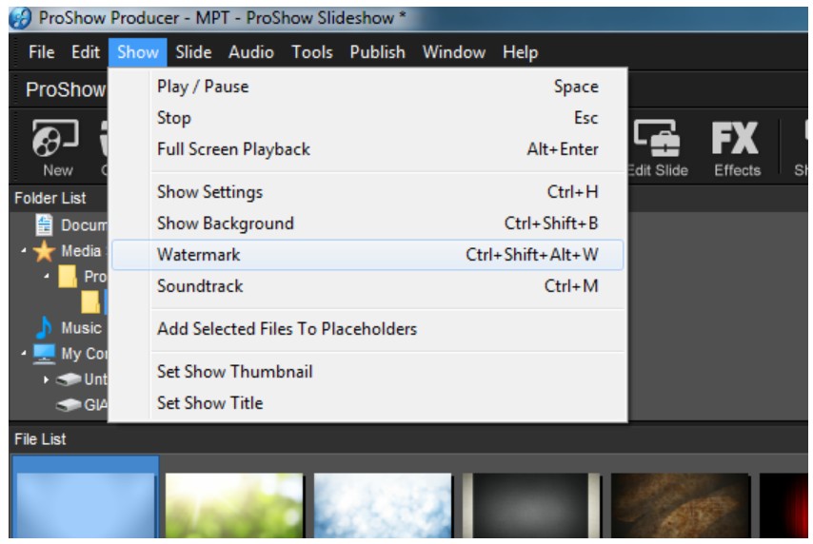Select the Untitled drive icon in Folder List

[x=69, y=379]
